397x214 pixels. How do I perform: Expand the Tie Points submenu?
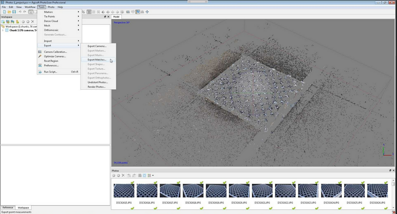(59, 17)
